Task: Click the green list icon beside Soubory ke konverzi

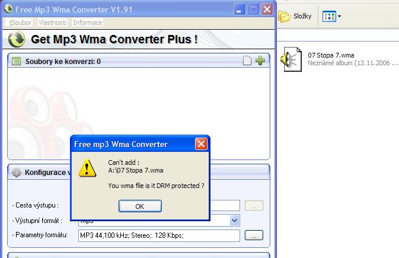Action: coord(16,61)
